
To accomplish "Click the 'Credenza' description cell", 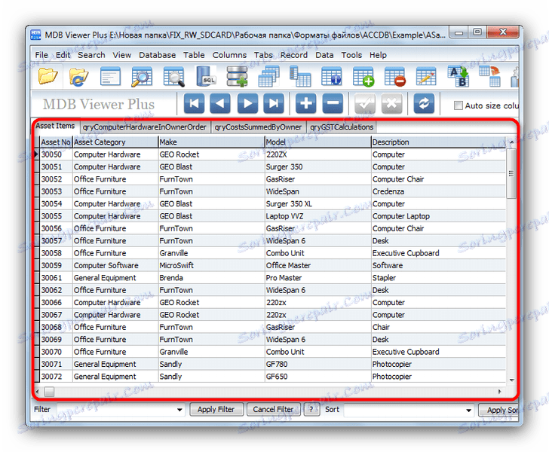I will coord(438,191).
